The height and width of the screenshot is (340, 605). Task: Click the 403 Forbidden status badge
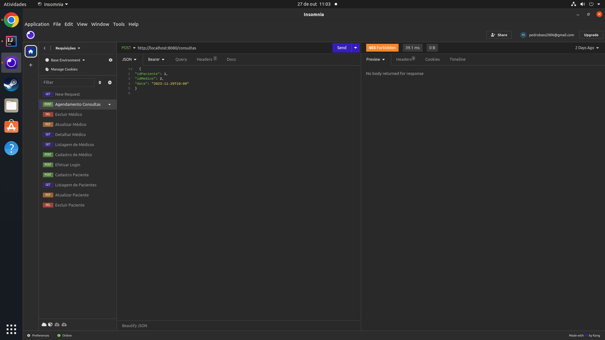[x=382, y=48]
